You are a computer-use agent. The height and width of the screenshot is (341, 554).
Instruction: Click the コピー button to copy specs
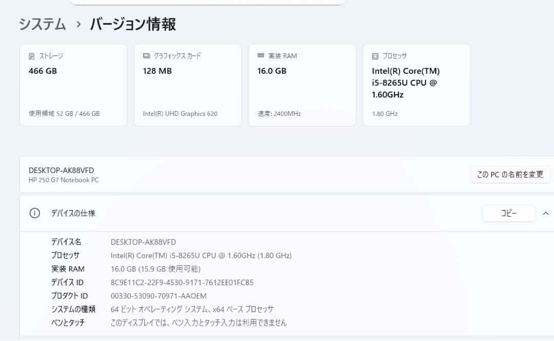508,213
